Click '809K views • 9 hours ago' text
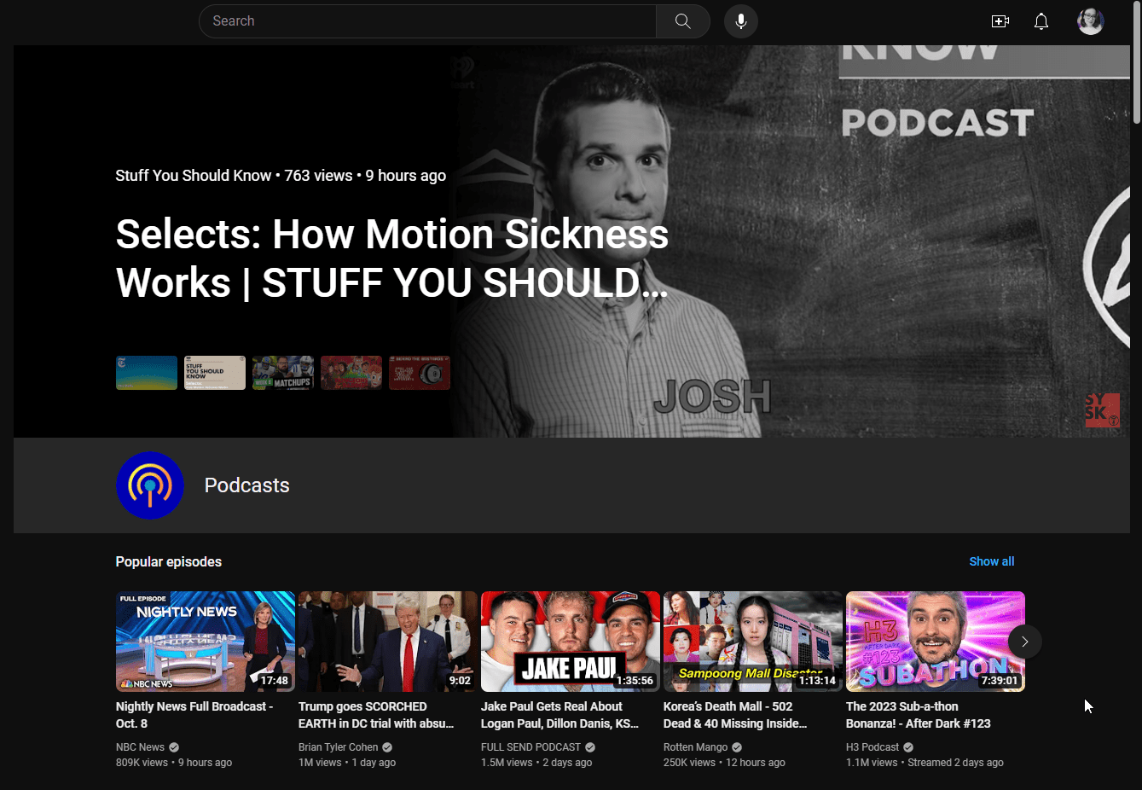Viewport: 1142px width, 790px height. click(174, 763)
